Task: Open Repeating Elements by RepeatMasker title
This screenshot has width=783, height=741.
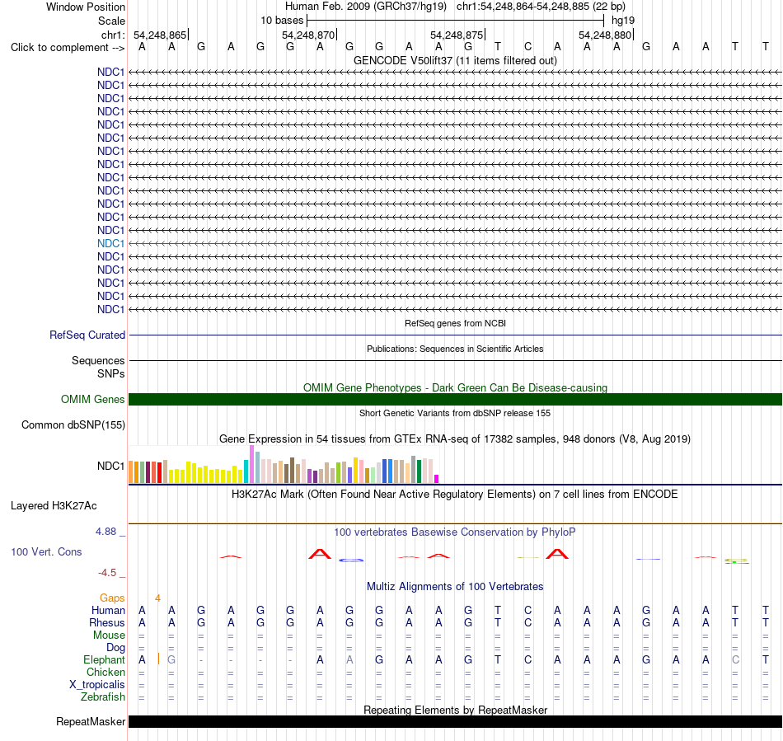Action: pos(455,710)
